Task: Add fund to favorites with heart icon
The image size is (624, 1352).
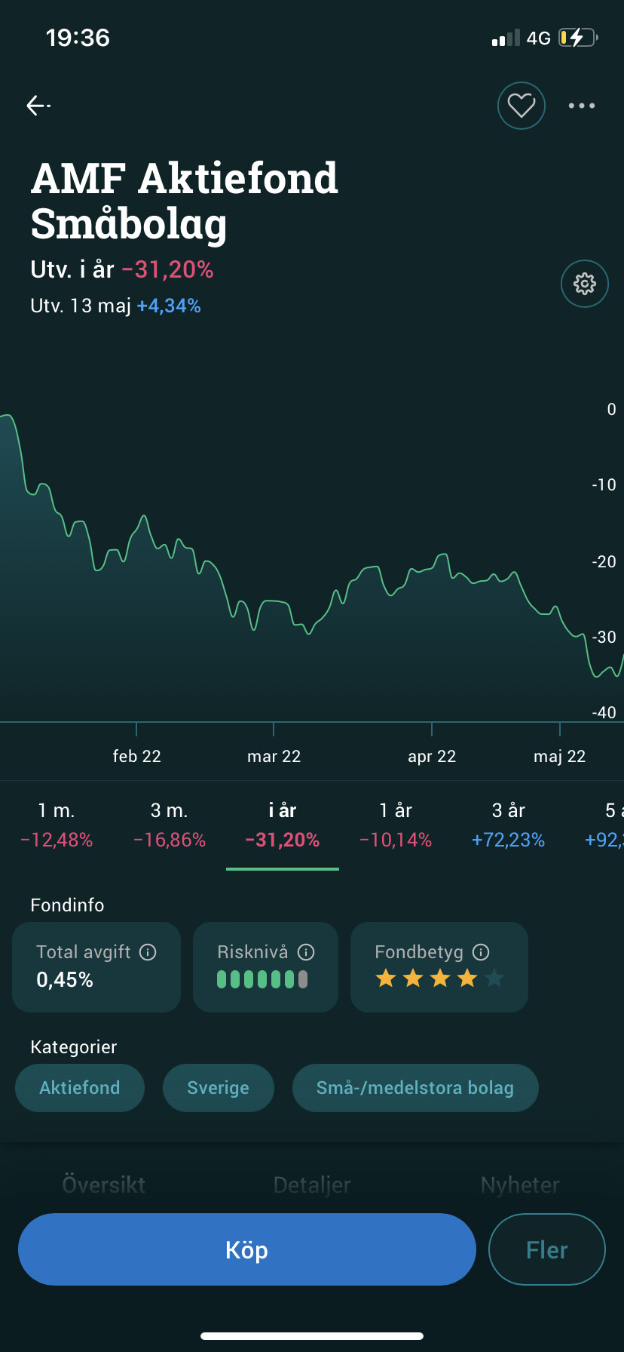Action: pos(521,106)
